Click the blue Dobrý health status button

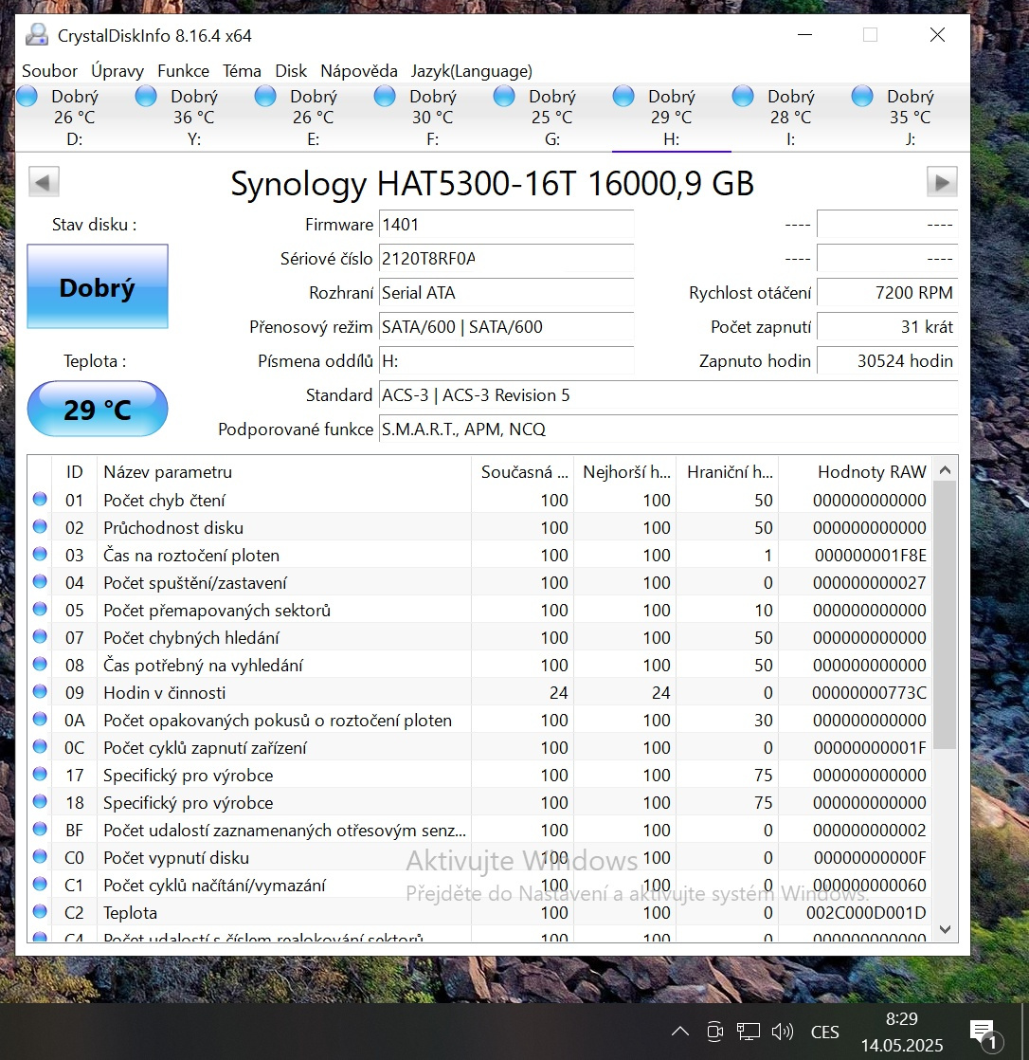[x=98, y=286]
